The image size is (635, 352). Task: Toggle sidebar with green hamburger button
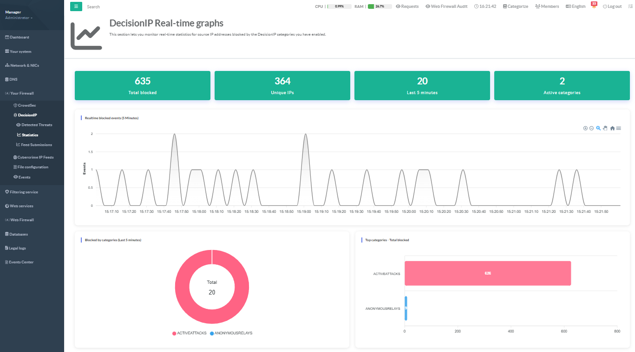(x=76, y=6)
